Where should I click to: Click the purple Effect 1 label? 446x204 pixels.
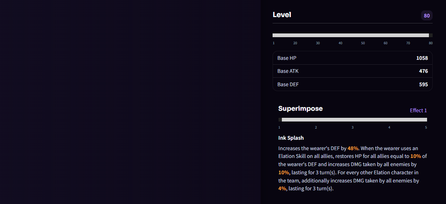point(418,110)
